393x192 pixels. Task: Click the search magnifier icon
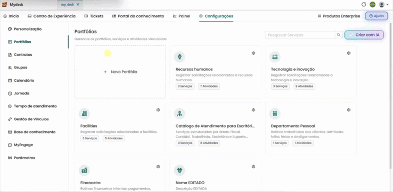[339, 35]
